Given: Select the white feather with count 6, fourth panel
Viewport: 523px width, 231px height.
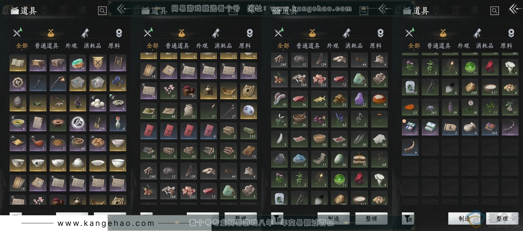Looking at the screenshot, I should [450, 87].
